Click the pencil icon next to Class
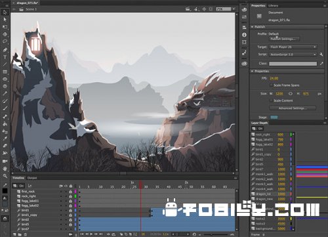The image size is (328, 237). pyautogui.click(x=321, y=64)
